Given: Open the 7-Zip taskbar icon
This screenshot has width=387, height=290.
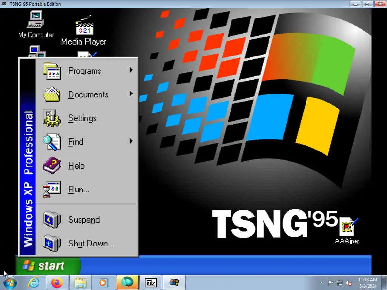Looking at the screenshot, I should (x=151, y=282).
